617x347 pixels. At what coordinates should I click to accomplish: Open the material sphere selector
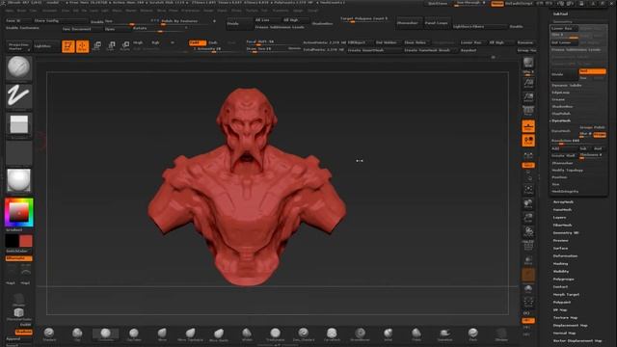tap(18, 180)
